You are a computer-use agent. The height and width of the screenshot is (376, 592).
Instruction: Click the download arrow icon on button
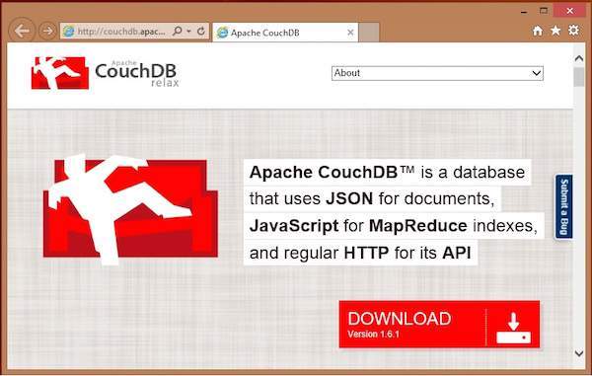click(x=513, y=328)
